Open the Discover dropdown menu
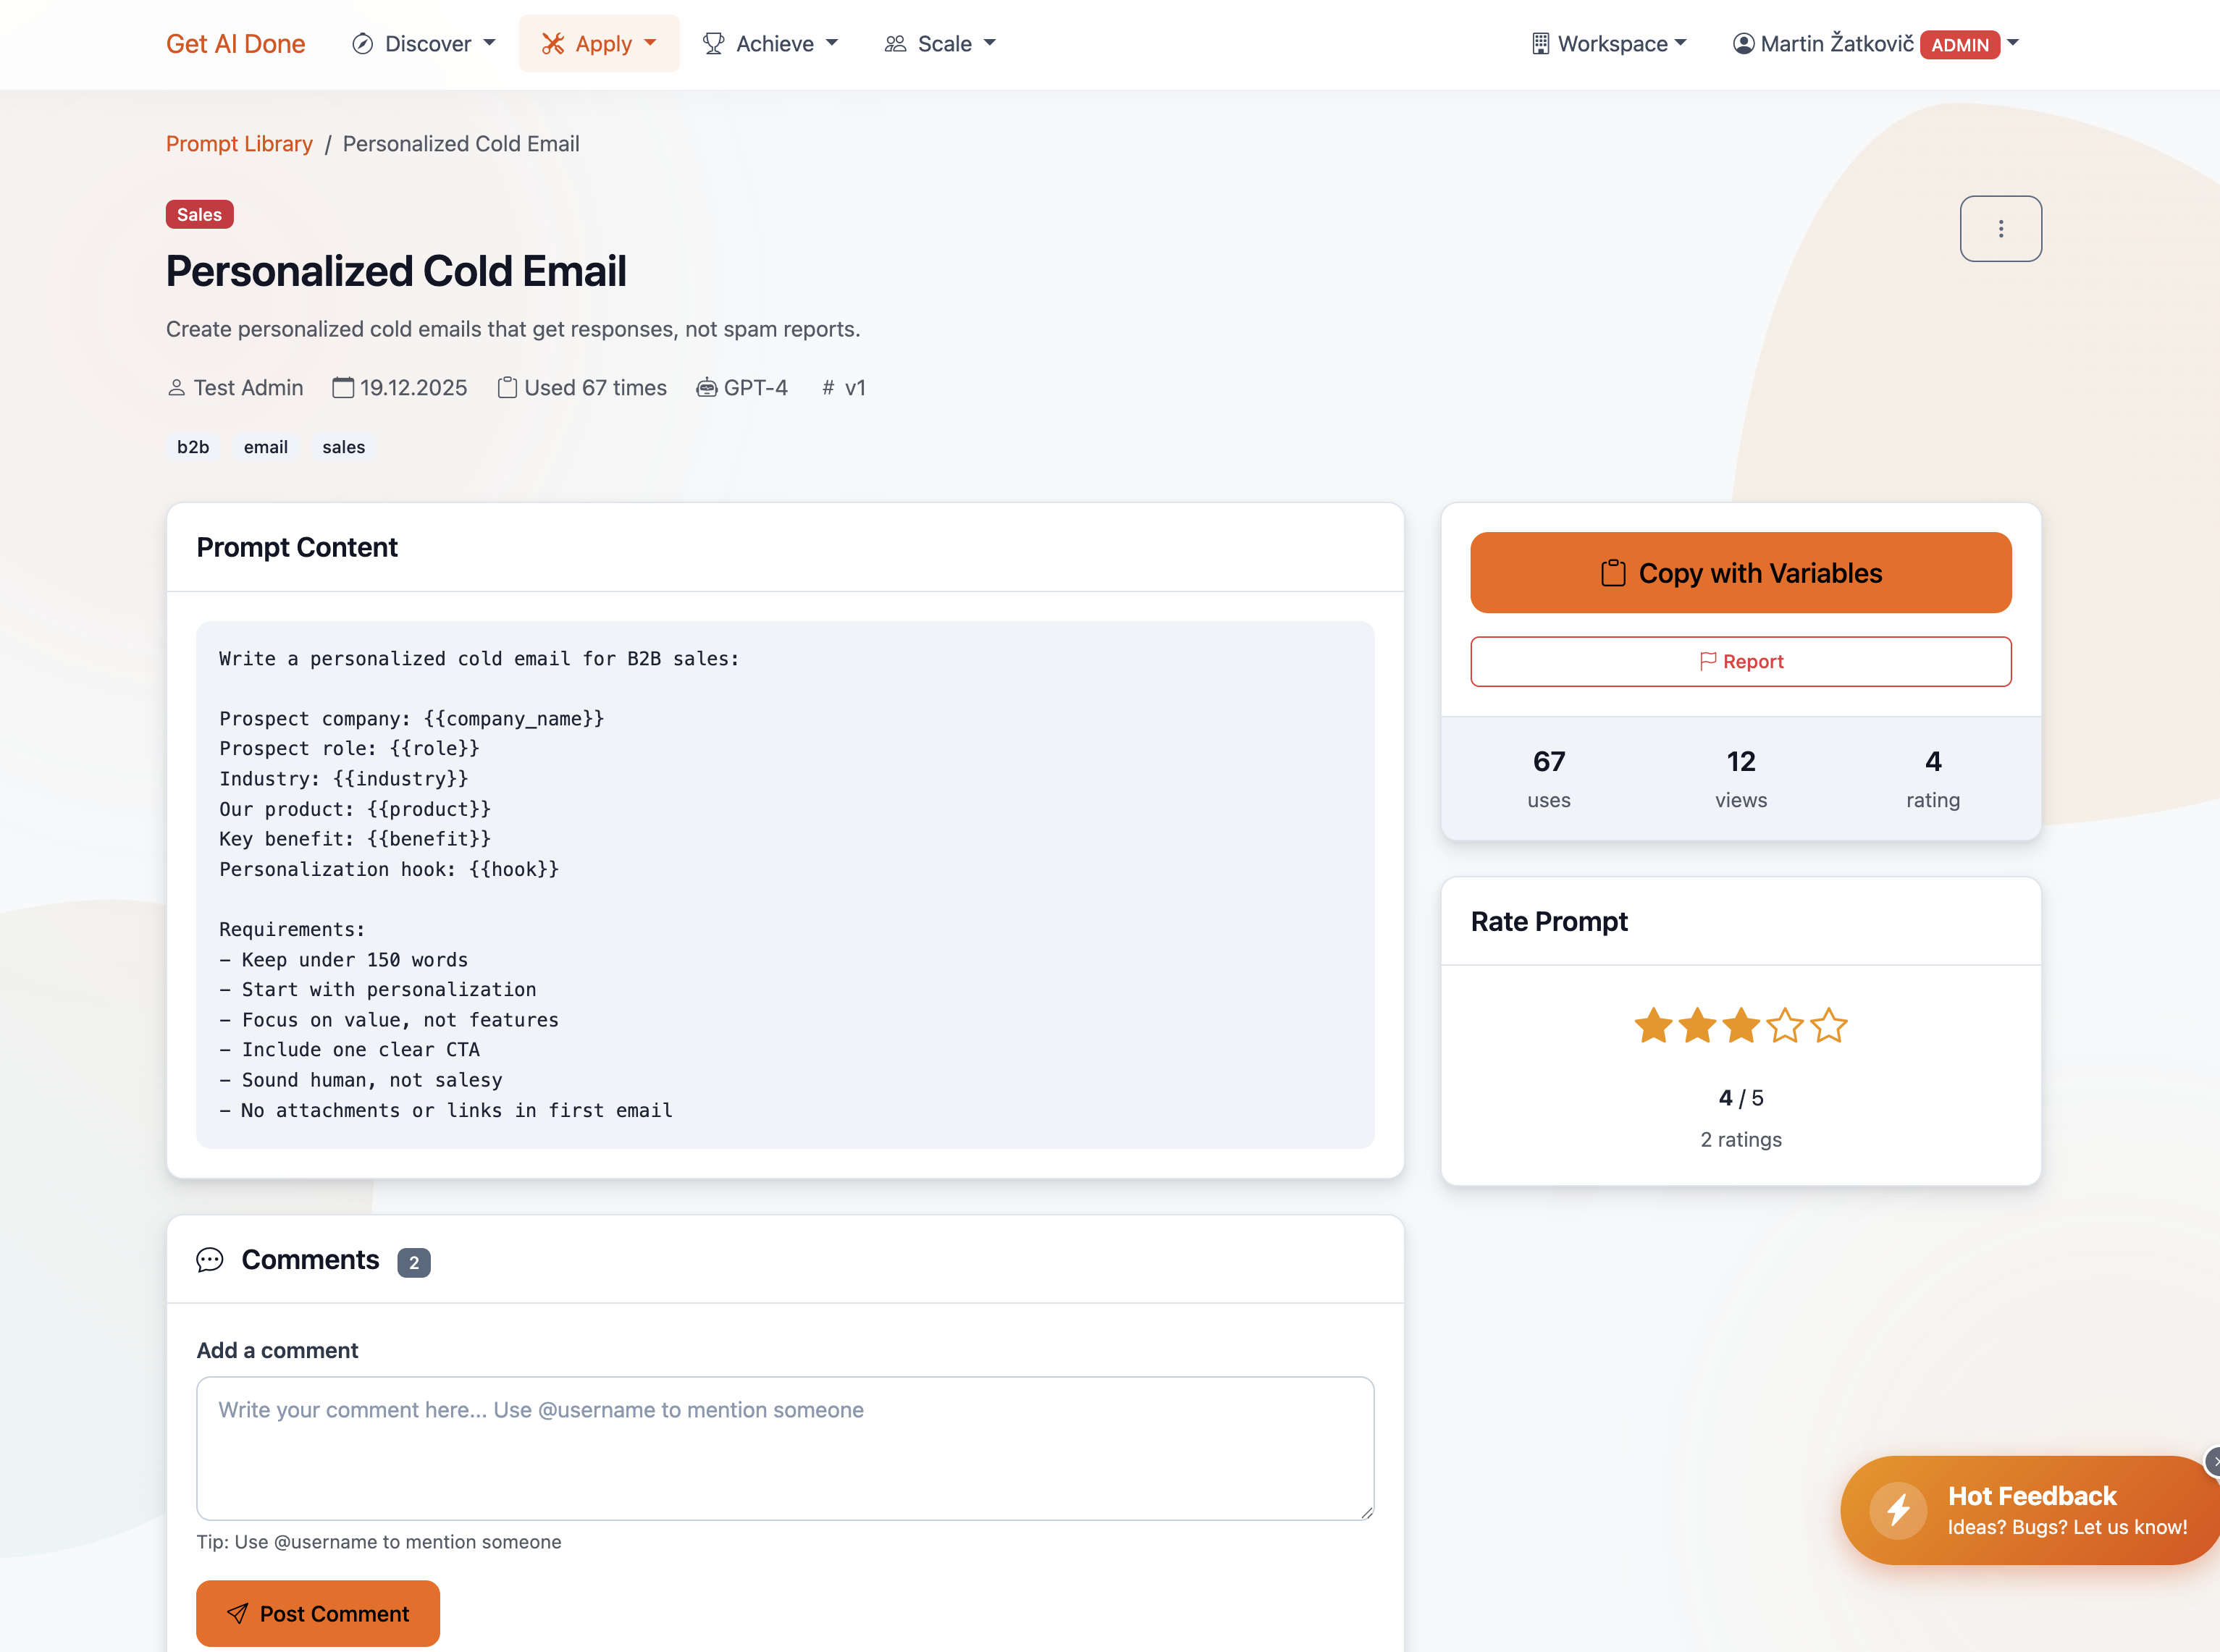 point(424,44)
